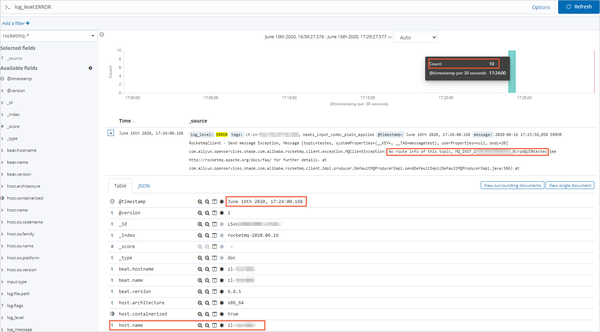Filter for host.architecture value x86_64
600x332 pixels.
[x=200, y=303]
